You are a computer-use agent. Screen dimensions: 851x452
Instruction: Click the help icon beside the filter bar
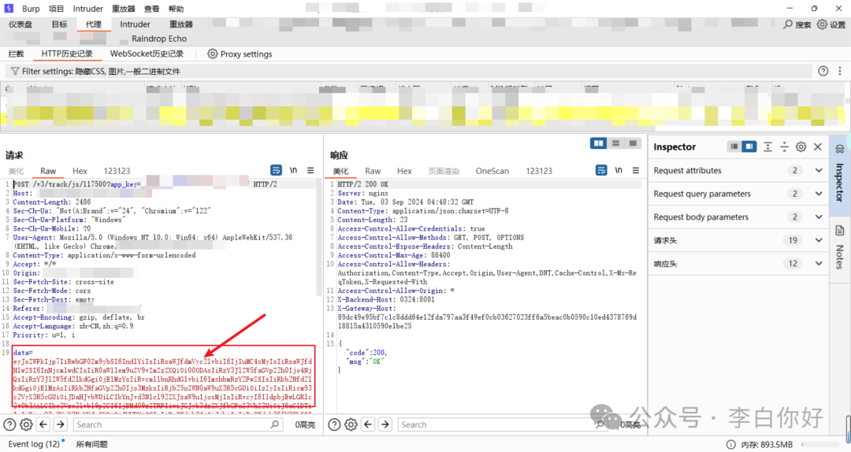click(x=823, y=71)
